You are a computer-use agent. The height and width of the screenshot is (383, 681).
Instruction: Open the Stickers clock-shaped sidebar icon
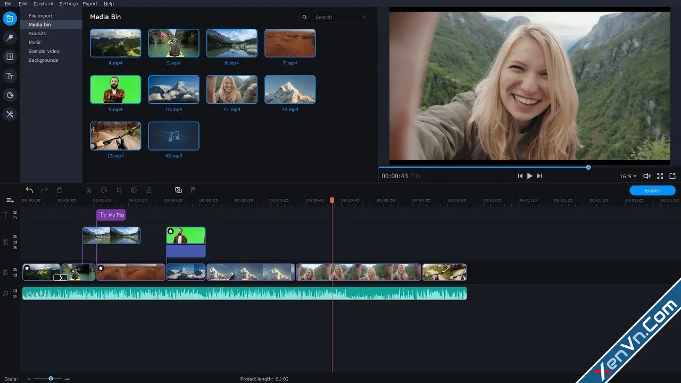click(x=10, y=95)
